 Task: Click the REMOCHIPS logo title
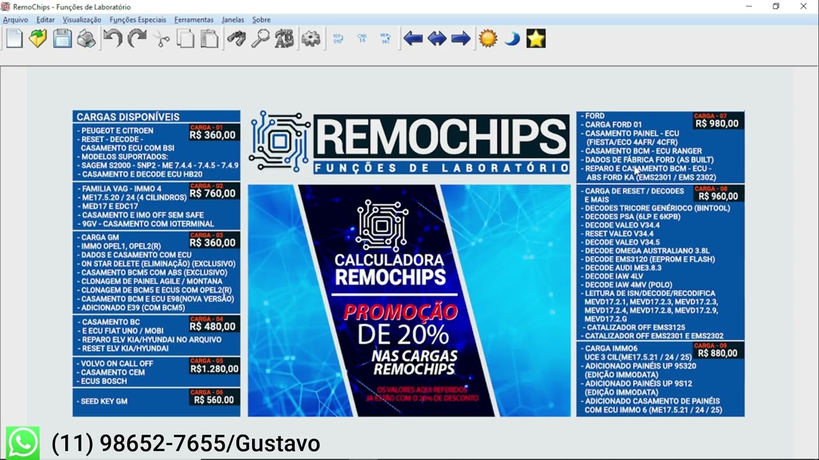click(441, 137)
